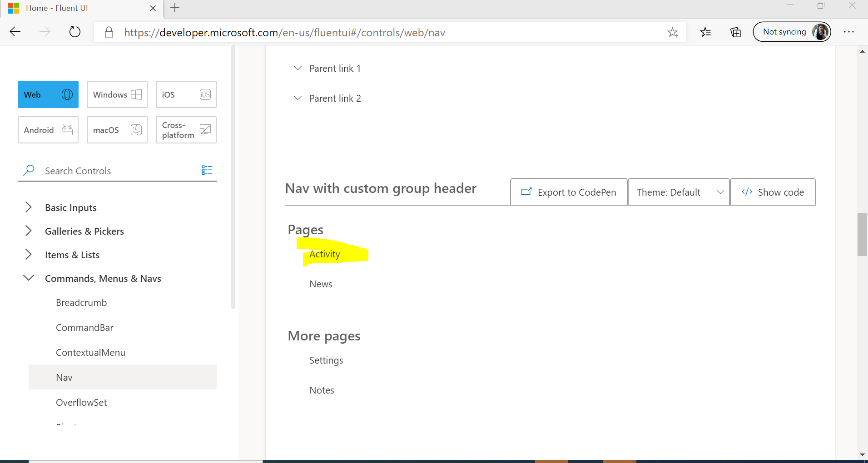Screen dimensions: 868x463
Task: Select the Cross-platform tab
Action: (186, 130)
